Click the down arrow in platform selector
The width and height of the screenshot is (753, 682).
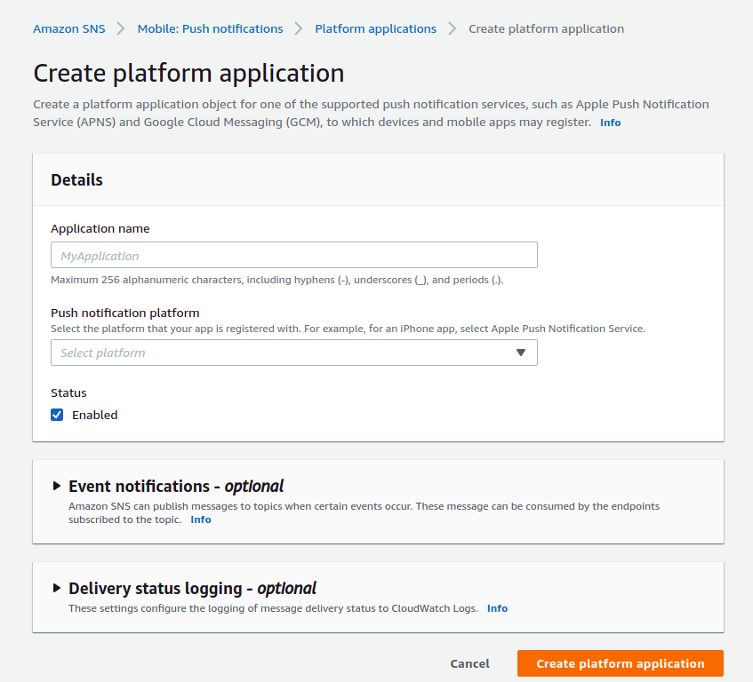tap(521, 353)
